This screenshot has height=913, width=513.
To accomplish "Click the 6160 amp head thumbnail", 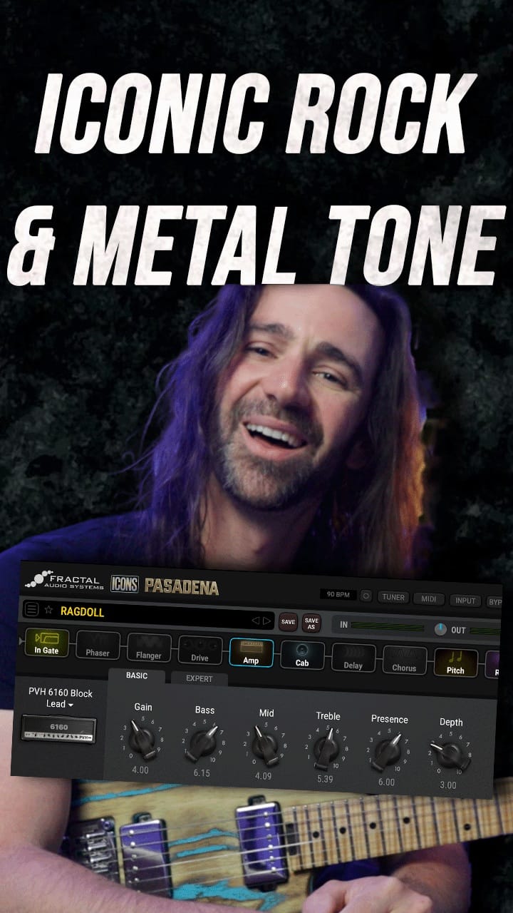I will (58, 728).
